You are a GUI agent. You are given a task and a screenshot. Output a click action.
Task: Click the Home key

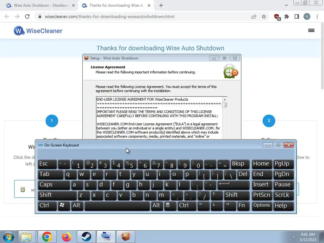(x=262, y=164)
